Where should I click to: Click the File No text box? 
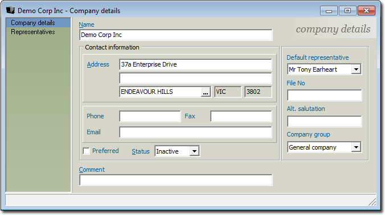pyautogui.click(x=325, y=95)
